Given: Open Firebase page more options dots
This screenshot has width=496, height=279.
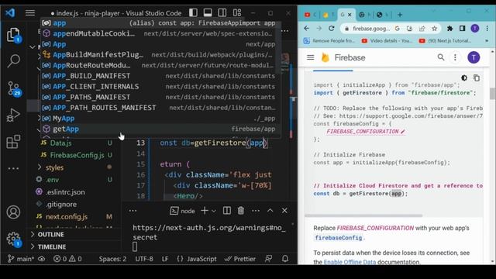Looking at the screenshot, I should [455, 57].
